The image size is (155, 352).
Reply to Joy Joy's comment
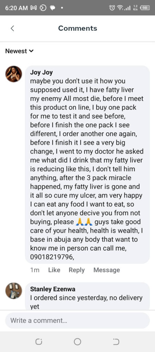77,270
